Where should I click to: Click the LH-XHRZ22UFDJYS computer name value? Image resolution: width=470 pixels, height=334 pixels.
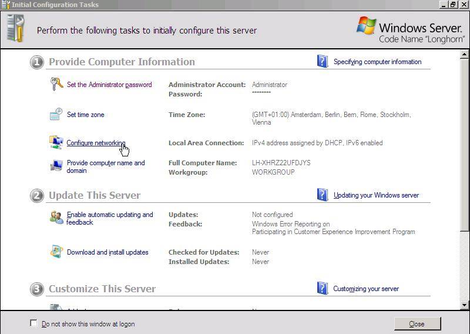point(281,163)
